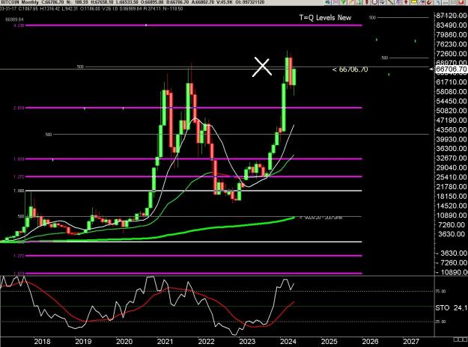Viewport: 468px width, 347px height.
Task: Click the scroll control at the bottom-right corner
Action: pyautogui.click(x=461, y=340)
